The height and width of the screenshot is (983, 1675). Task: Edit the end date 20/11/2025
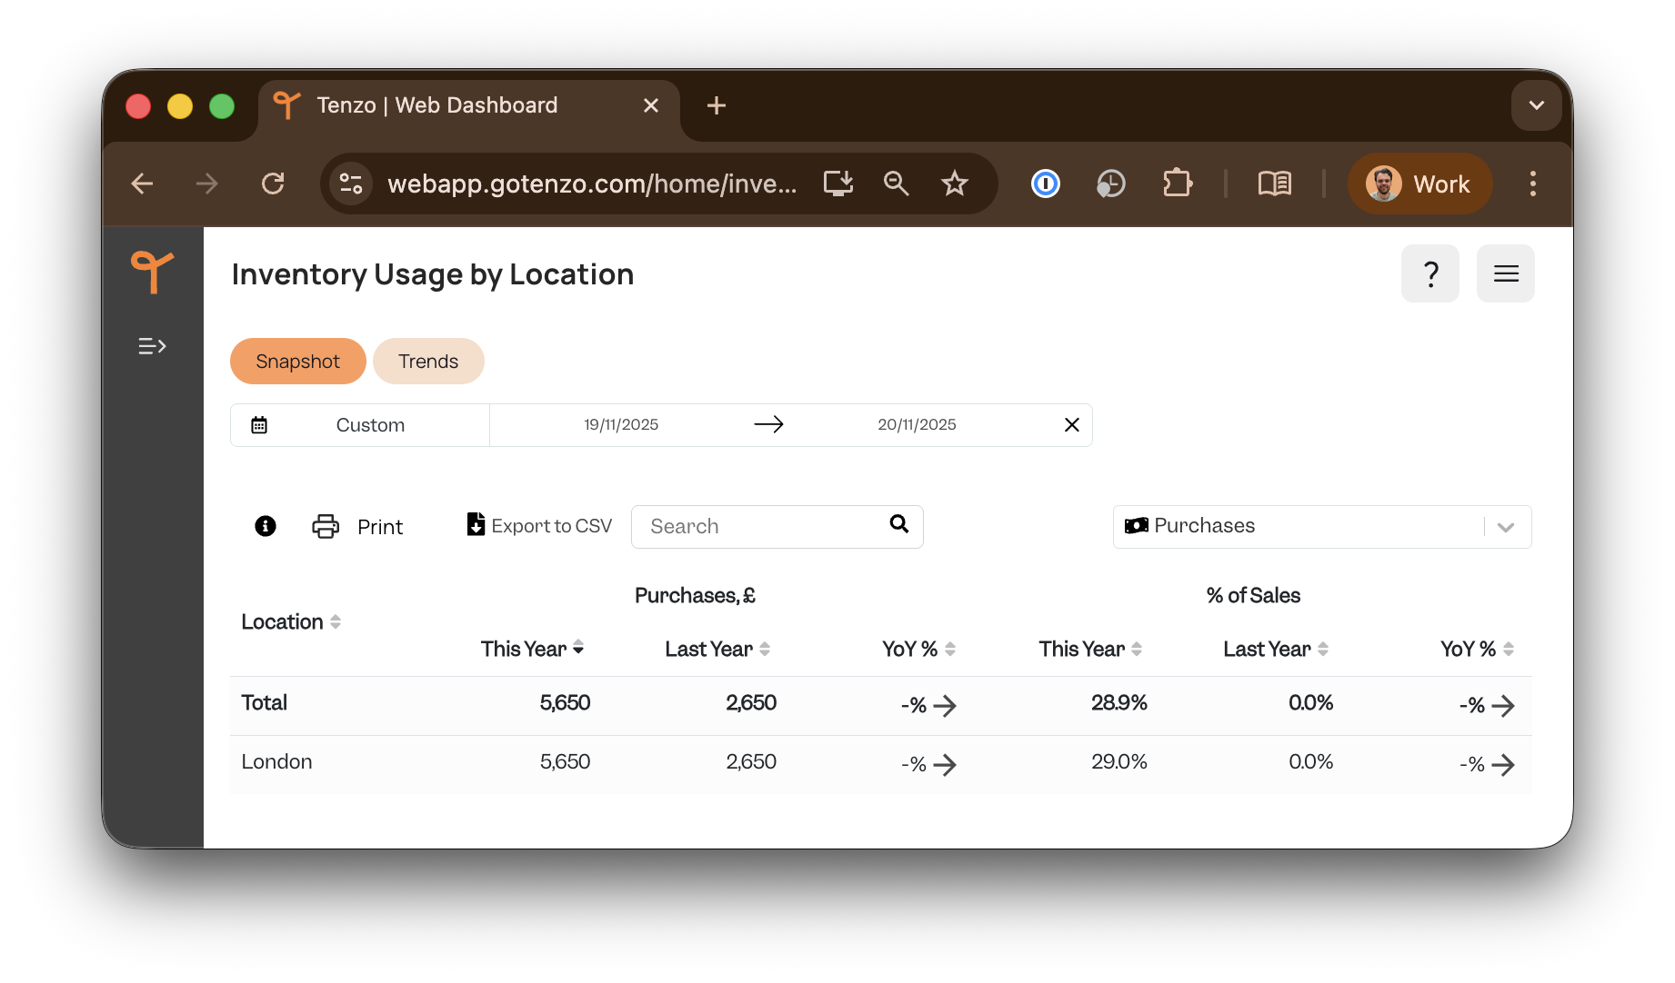click(917, 424)
